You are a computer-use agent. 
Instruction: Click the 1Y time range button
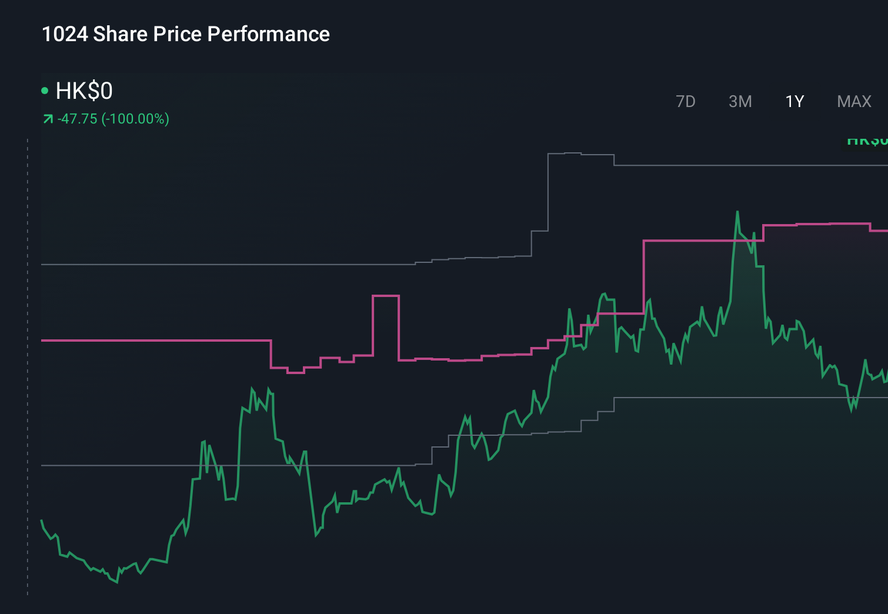click(x=793, y=101)
